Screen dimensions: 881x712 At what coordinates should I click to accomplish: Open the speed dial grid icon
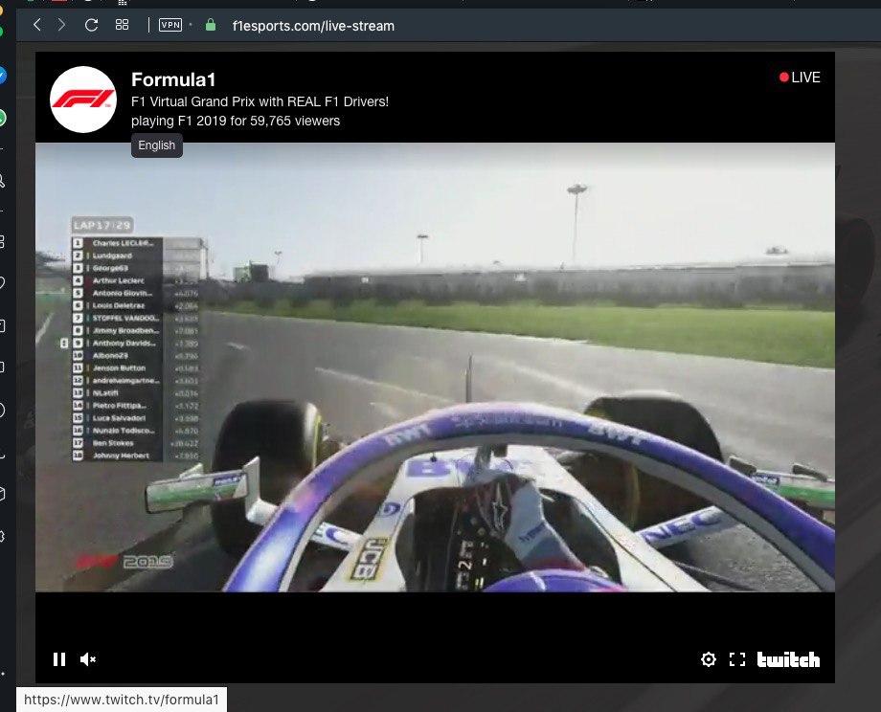tap(122, 25)
